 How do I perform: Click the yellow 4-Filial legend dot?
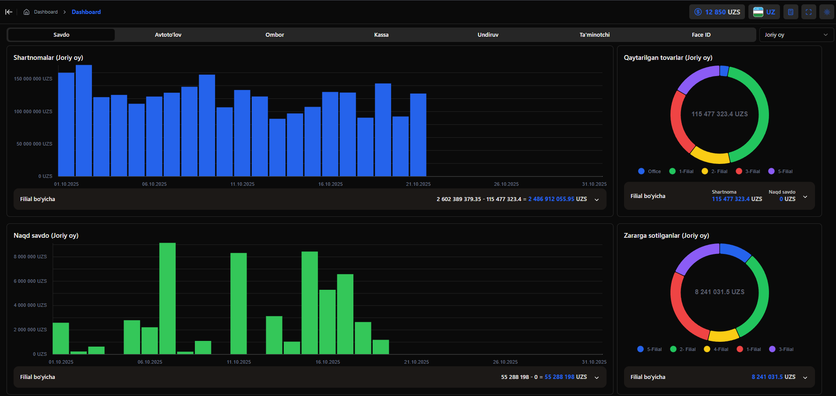click(x=707, y=349)
